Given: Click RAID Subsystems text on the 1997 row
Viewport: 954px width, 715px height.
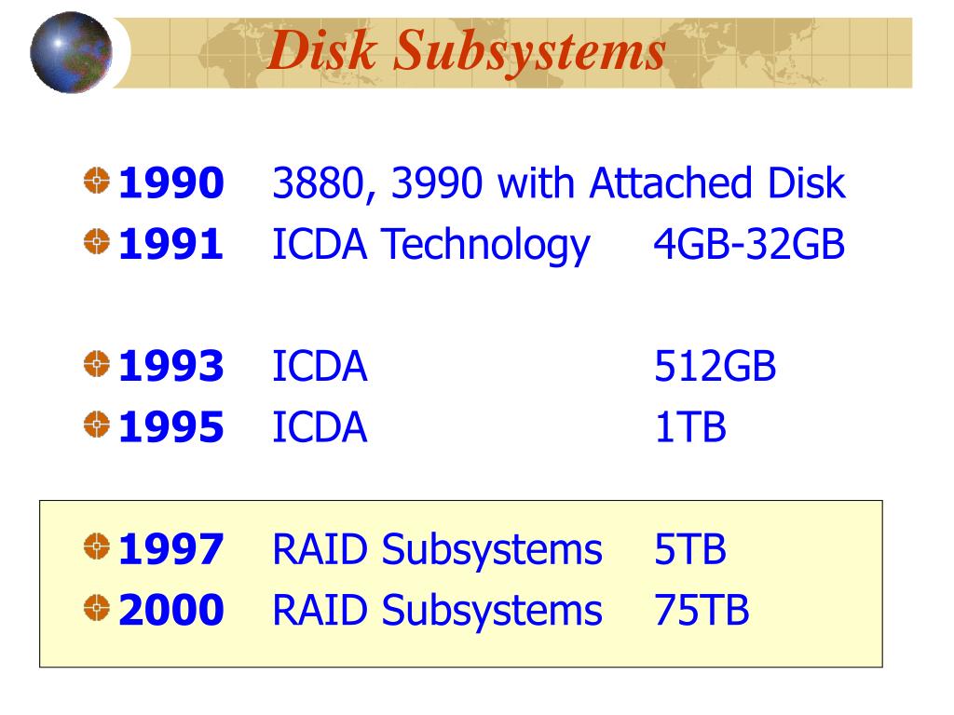Looking at the screenshot, I should pos(437,549).
